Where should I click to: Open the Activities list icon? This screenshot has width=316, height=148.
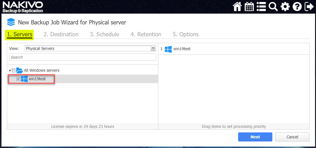[261, 7]
